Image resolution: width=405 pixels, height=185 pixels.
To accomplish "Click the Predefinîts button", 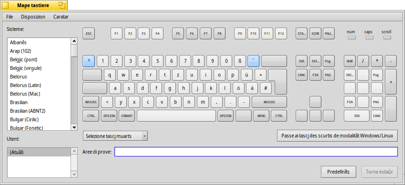I will (x=338, y=172).
